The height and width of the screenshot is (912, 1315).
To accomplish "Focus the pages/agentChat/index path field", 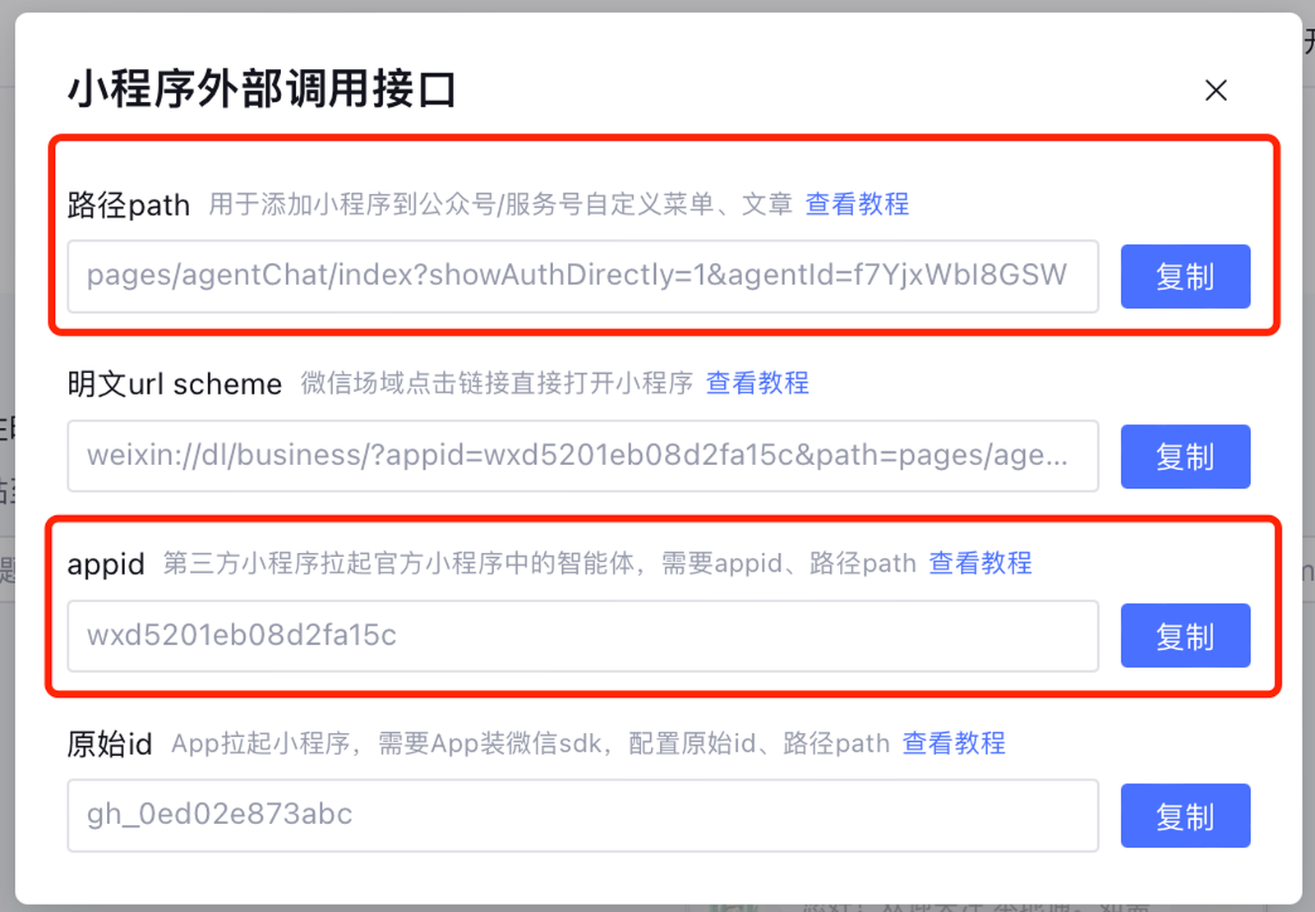I will pyautogui.click(x=583, y=276).
